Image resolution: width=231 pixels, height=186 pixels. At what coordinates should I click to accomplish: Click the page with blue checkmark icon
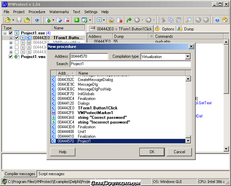coord(59,20)
